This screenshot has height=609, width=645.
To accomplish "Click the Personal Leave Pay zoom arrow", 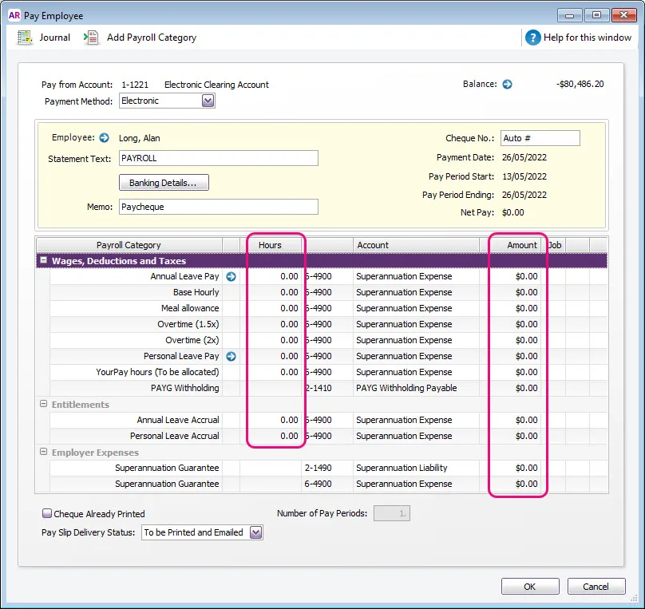I will click(x=231, y=356).
